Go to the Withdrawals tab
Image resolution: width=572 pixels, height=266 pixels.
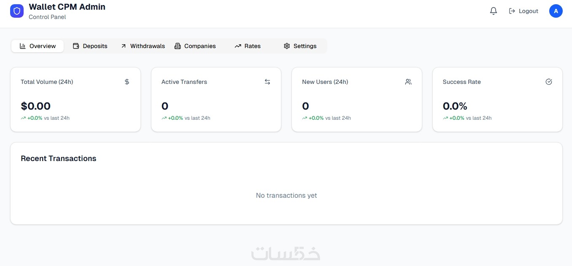pyautogui.click(x=143, y=46)
